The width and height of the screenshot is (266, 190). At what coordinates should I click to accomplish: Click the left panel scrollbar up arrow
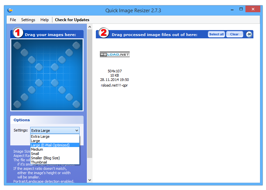[x=90, y=27]
